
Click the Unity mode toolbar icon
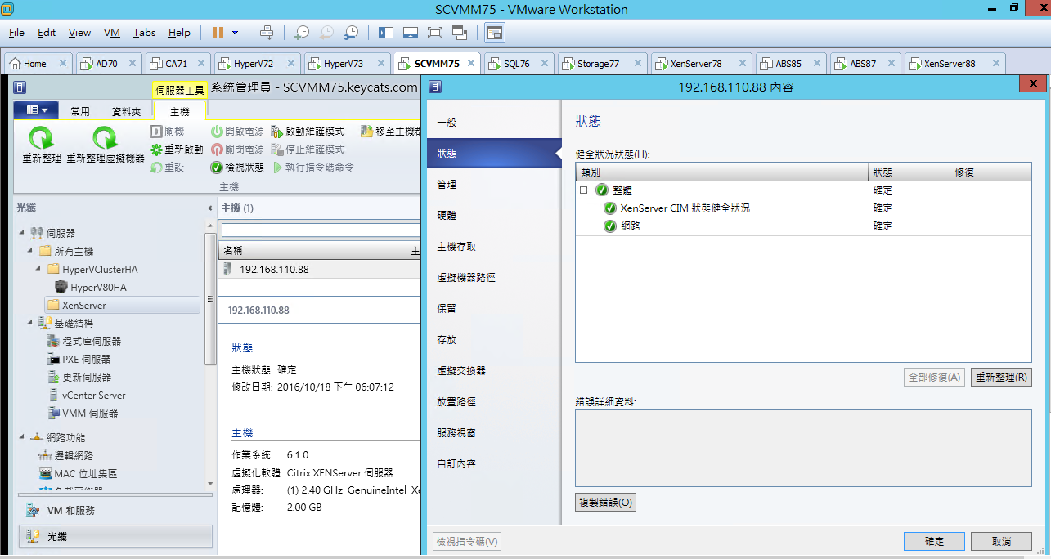point(460,33)
